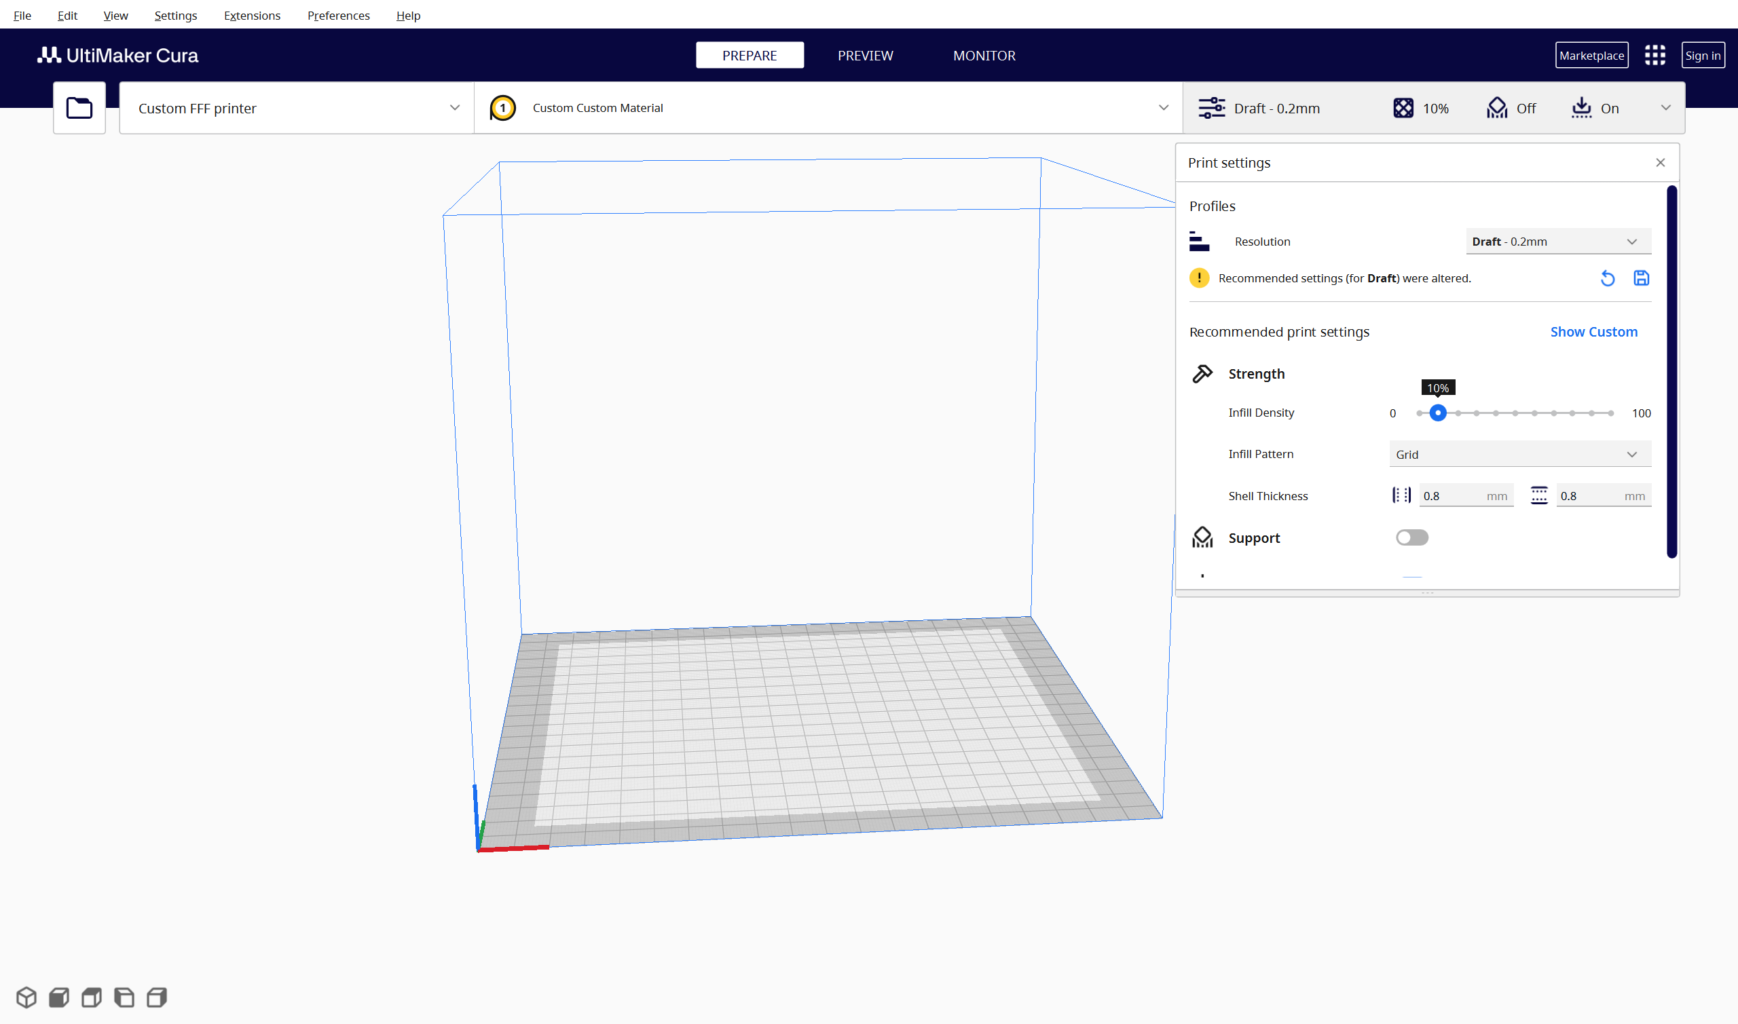Screen dimensions: 1738x1024
Task: Open the Marketplace button
Action: coord(1591,55)
